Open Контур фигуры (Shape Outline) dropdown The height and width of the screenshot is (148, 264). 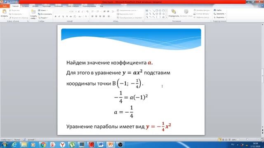202,14
